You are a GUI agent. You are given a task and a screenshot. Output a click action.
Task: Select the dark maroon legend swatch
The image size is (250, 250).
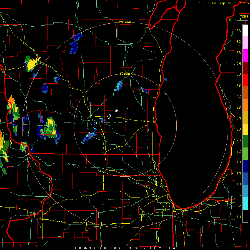pos(245,68)
